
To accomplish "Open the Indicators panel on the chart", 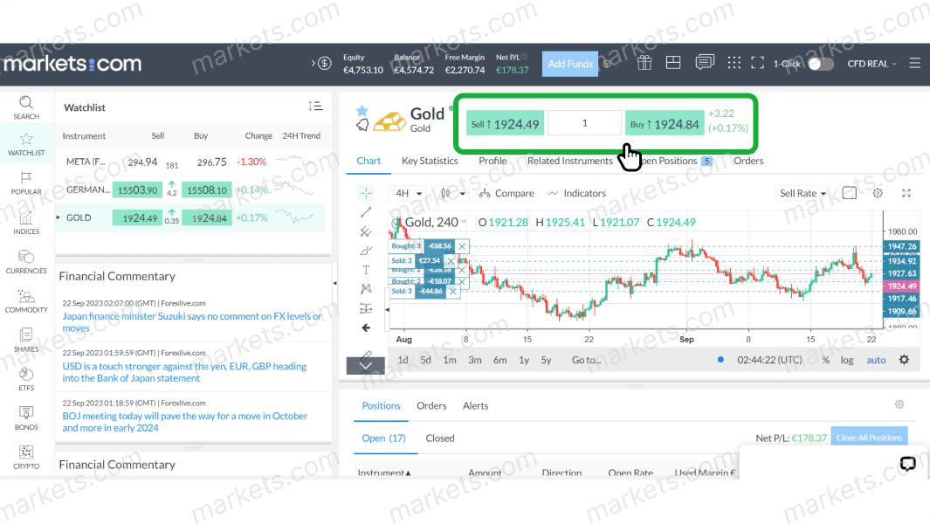I will tap(583, 193).
